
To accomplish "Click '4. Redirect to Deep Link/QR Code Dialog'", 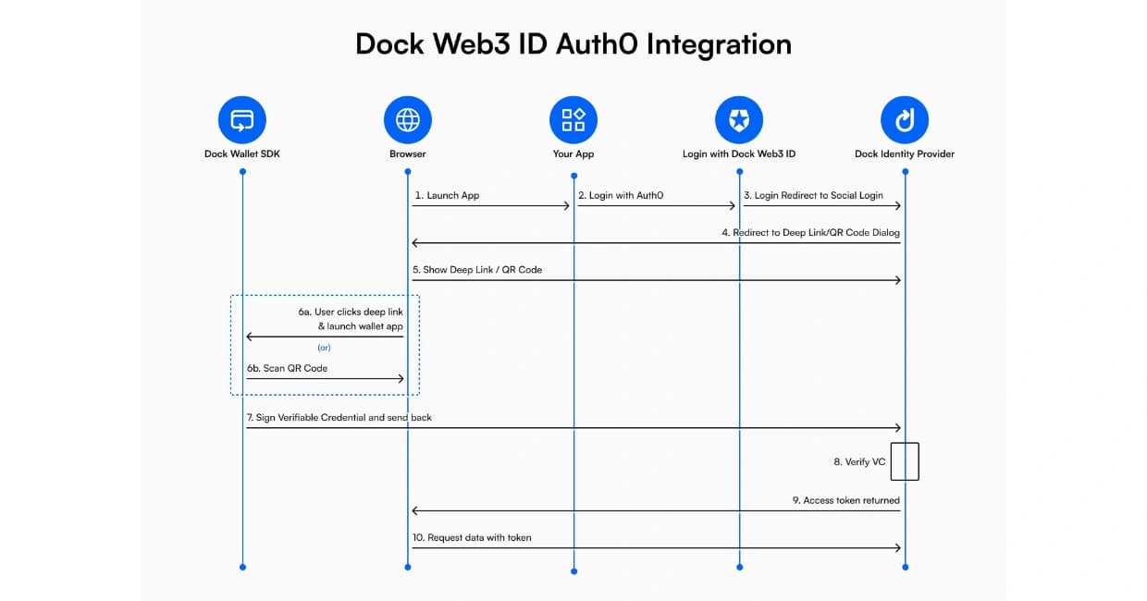I will 810,233.
